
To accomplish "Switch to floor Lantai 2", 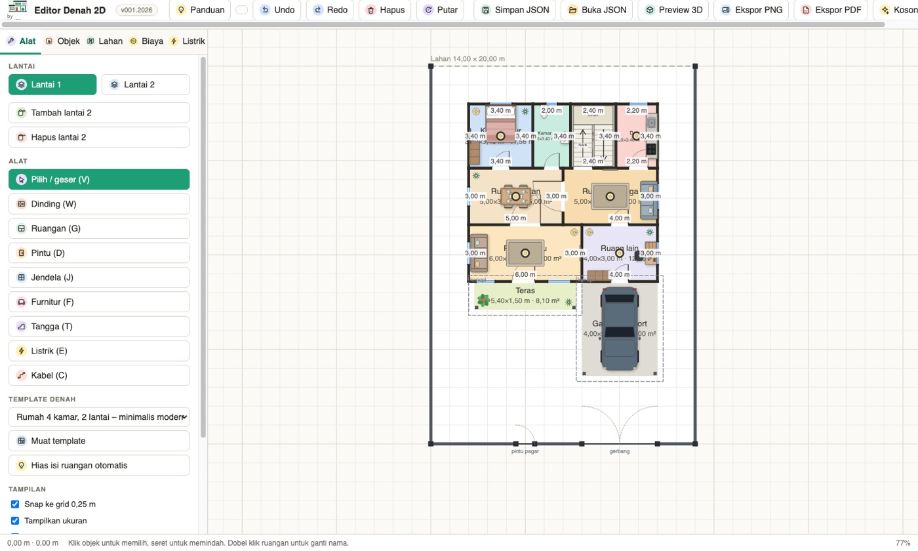I will coord(146,85).
